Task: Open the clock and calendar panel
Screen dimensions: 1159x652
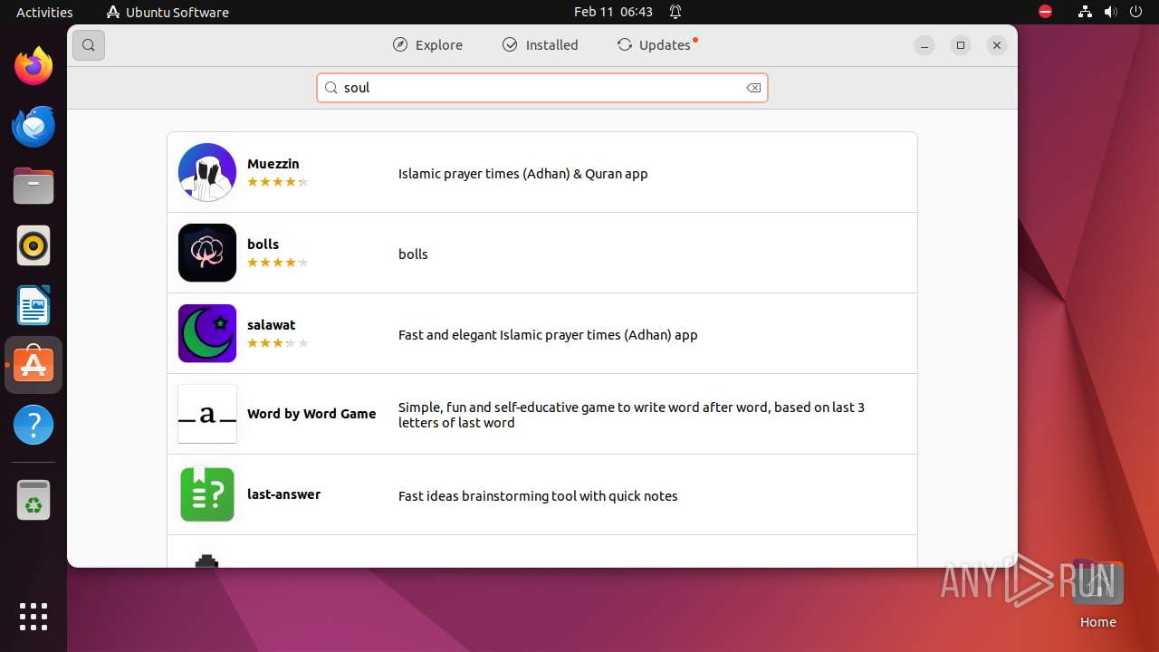Action: 613,12
